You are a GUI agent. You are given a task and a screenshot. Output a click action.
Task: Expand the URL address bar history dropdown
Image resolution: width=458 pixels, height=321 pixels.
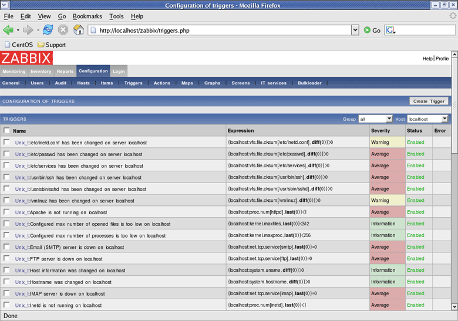coord(355,30)
